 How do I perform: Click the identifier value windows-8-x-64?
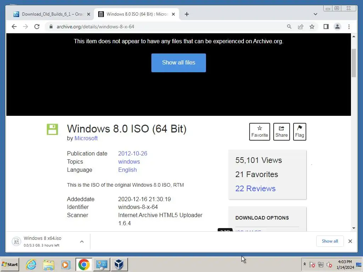click(138, 207)
